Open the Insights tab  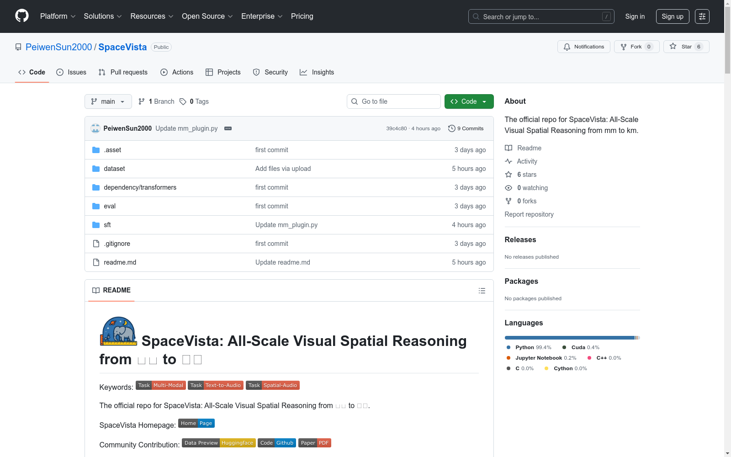pos(317,72)
